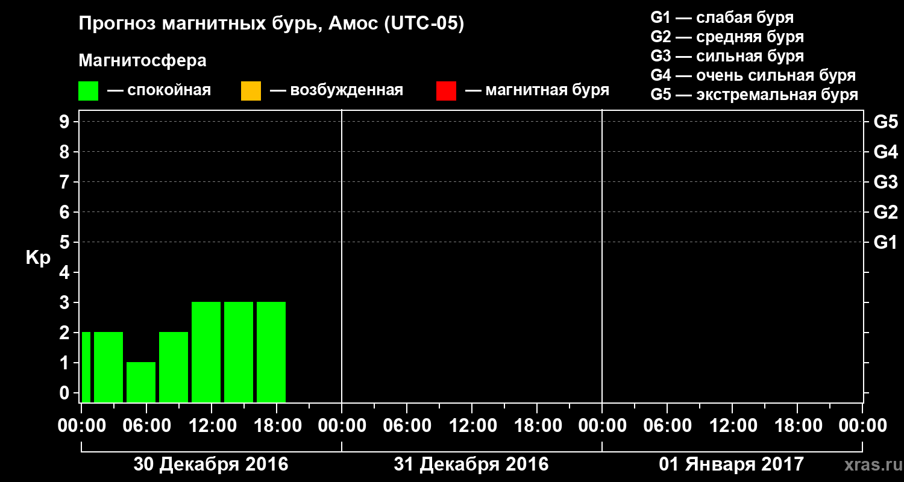Image resolution: width=904 pixels, height=482 pixels.
Task: Click the 'G5' label on right axis
Action: (x=886, y=122)
